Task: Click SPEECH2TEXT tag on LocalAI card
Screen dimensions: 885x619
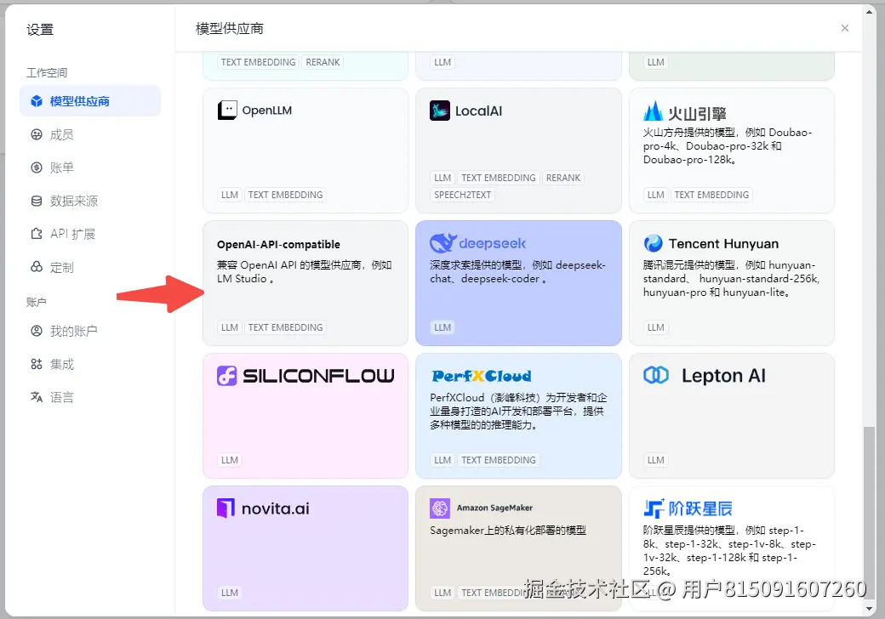Action: (x=462, y=195)
